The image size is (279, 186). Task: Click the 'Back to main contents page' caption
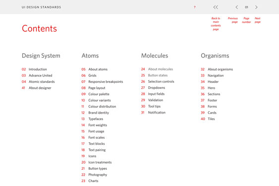coord(216,24)
